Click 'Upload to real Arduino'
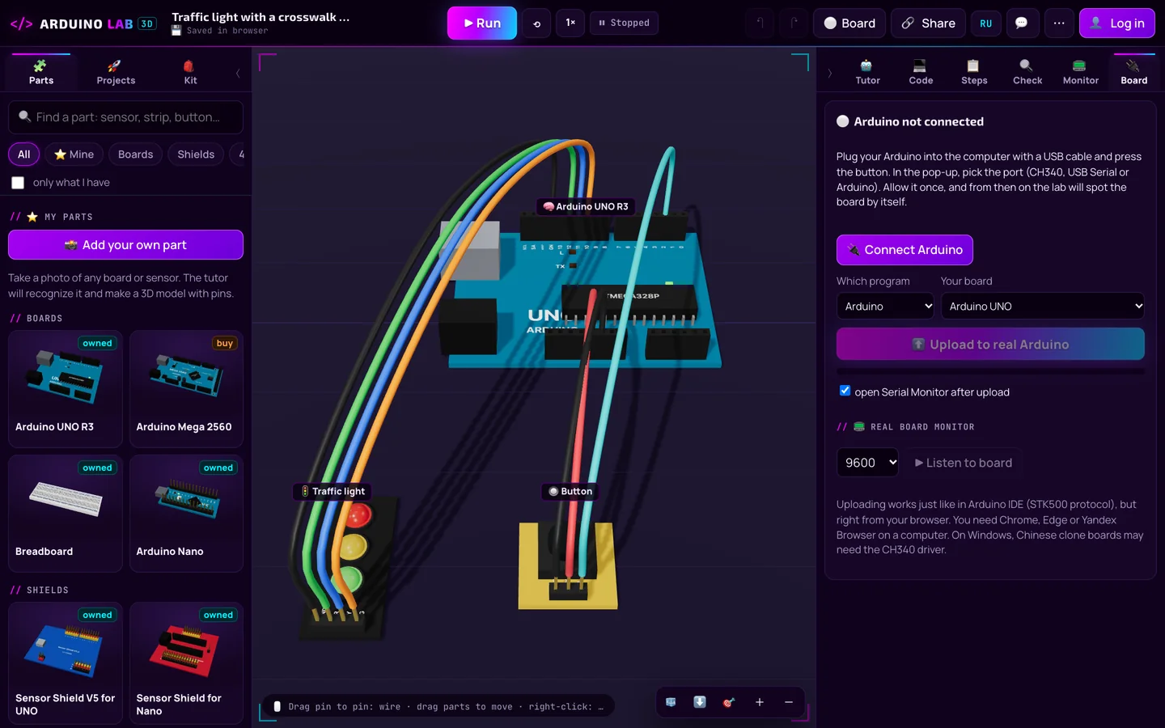Image resolution: width=1165 pixels, height=728 pixels. (990, 344)
